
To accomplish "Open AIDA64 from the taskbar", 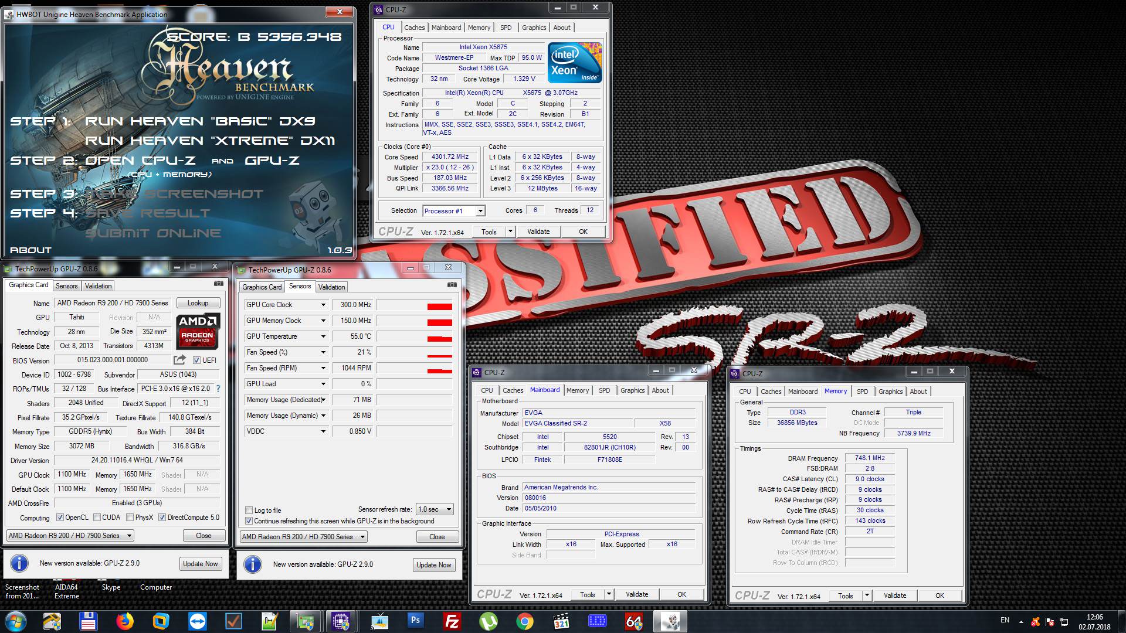I will (x=633, y=621).
